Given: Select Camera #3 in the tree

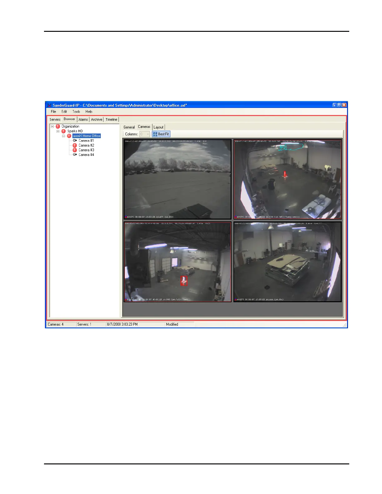Looking at the screenshot, I should tap(86, 150).
